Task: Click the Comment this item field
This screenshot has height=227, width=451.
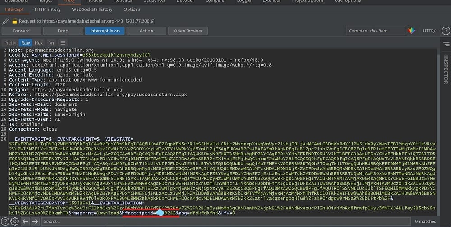Action: tap(374, 31)
